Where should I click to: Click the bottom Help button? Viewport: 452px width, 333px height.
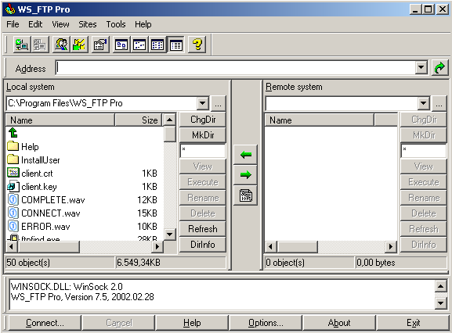[x=192, y=323]
